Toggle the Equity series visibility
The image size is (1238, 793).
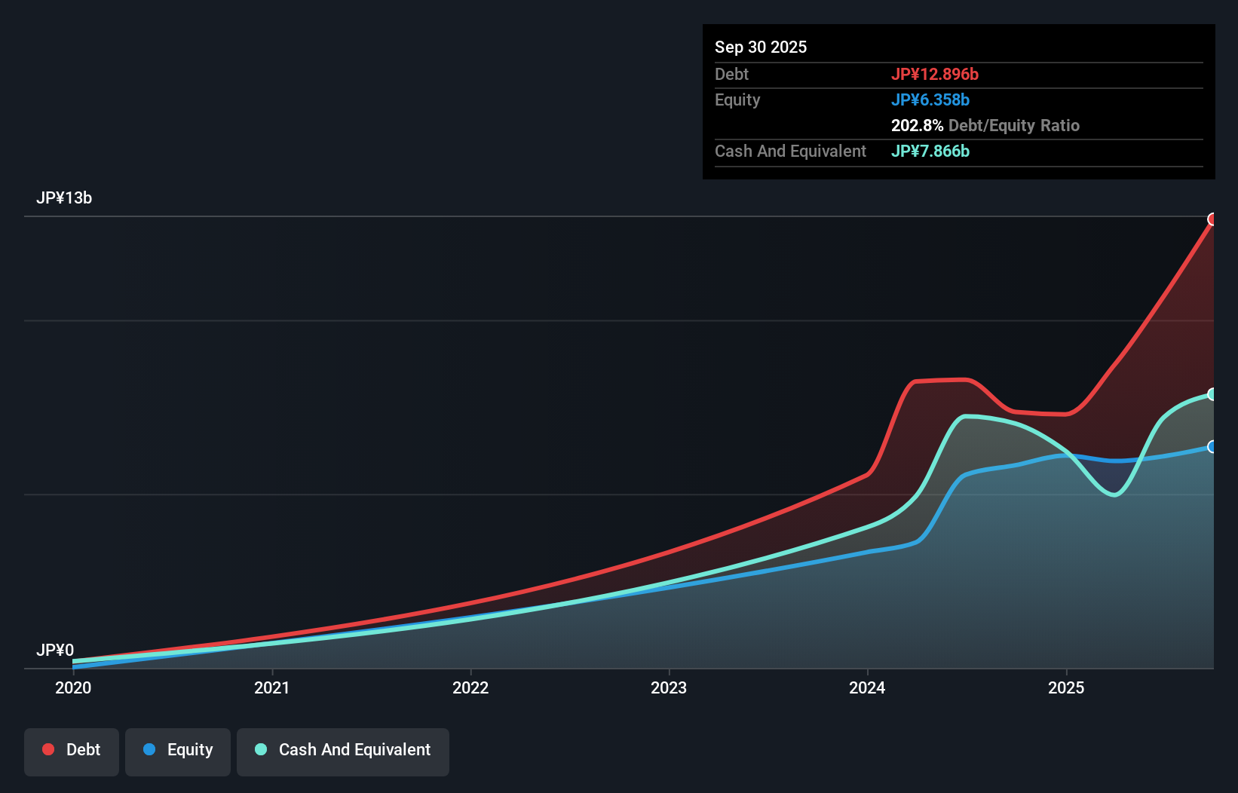[177, 750]
